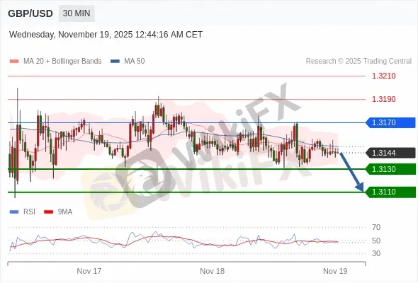This screenshot has width=418, height=283.
Task: Click the Nov 18 date axis label
Action: coord(213,271)
